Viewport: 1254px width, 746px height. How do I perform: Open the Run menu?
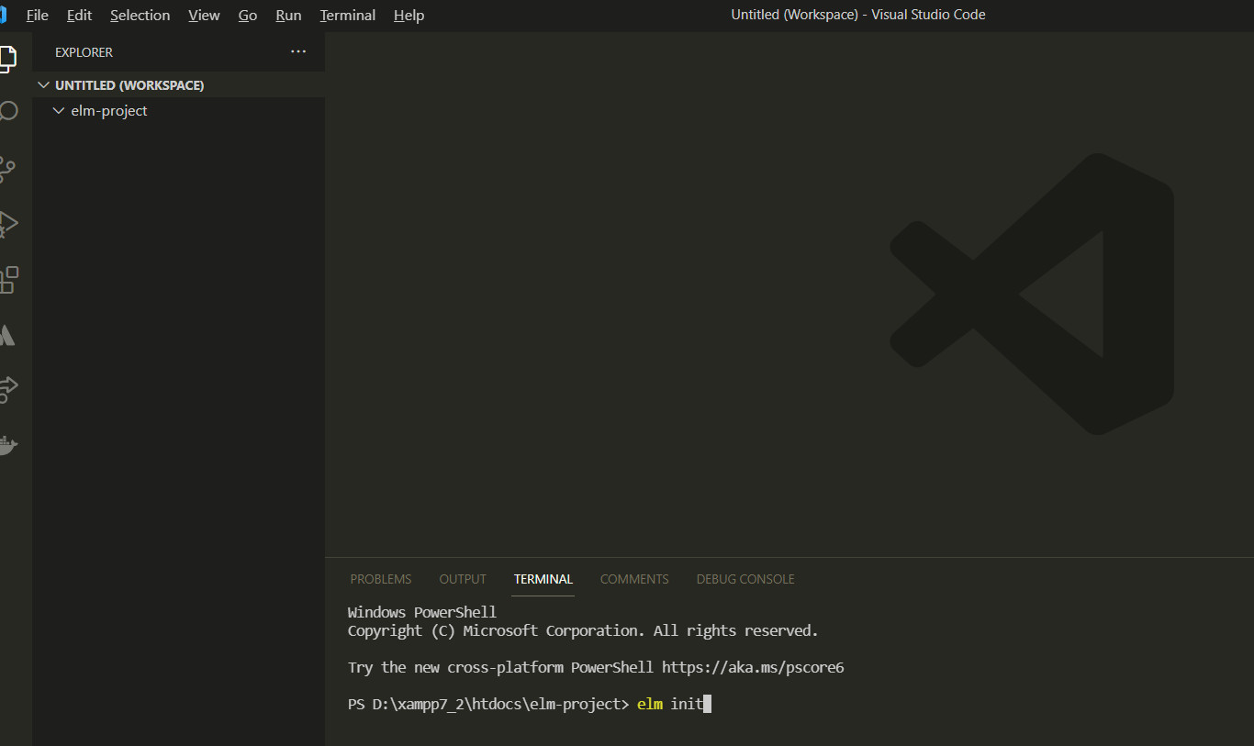pos(288,16)
